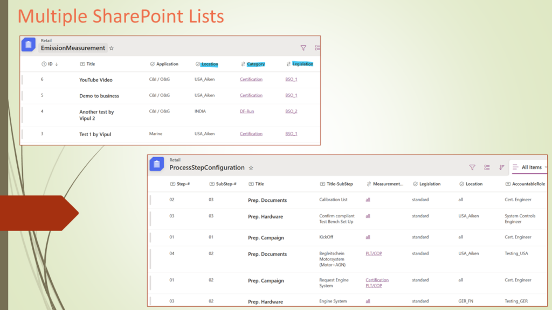
Task: Click the Retail site label above EmissionMeasurement
Action: pyautogui.click(x=46, y=40)
